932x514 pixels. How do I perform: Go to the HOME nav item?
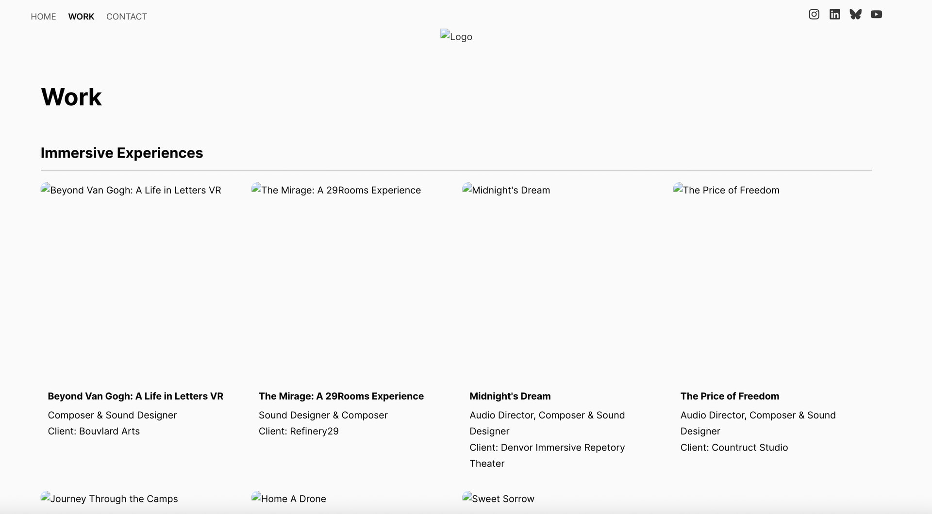43,16
